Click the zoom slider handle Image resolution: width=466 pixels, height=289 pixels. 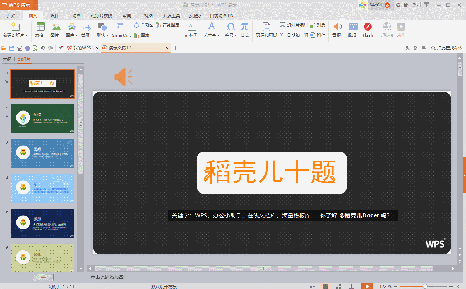click(x=425, y=286)
